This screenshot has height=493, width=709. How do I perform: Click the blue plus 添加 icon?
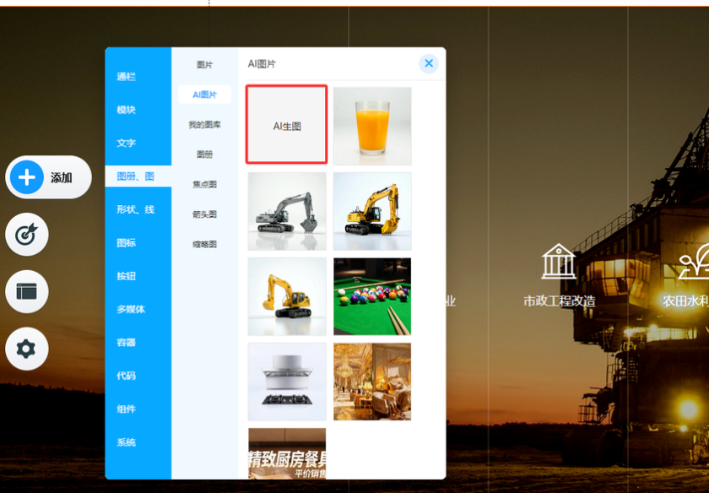click(27, 176)
